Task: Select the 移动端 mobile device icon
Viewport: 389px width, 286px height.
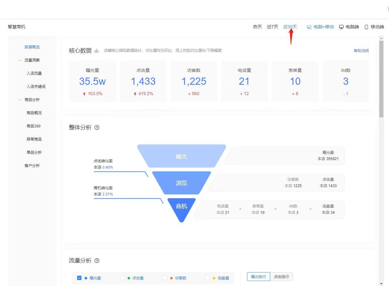Action: pos(366,27)
